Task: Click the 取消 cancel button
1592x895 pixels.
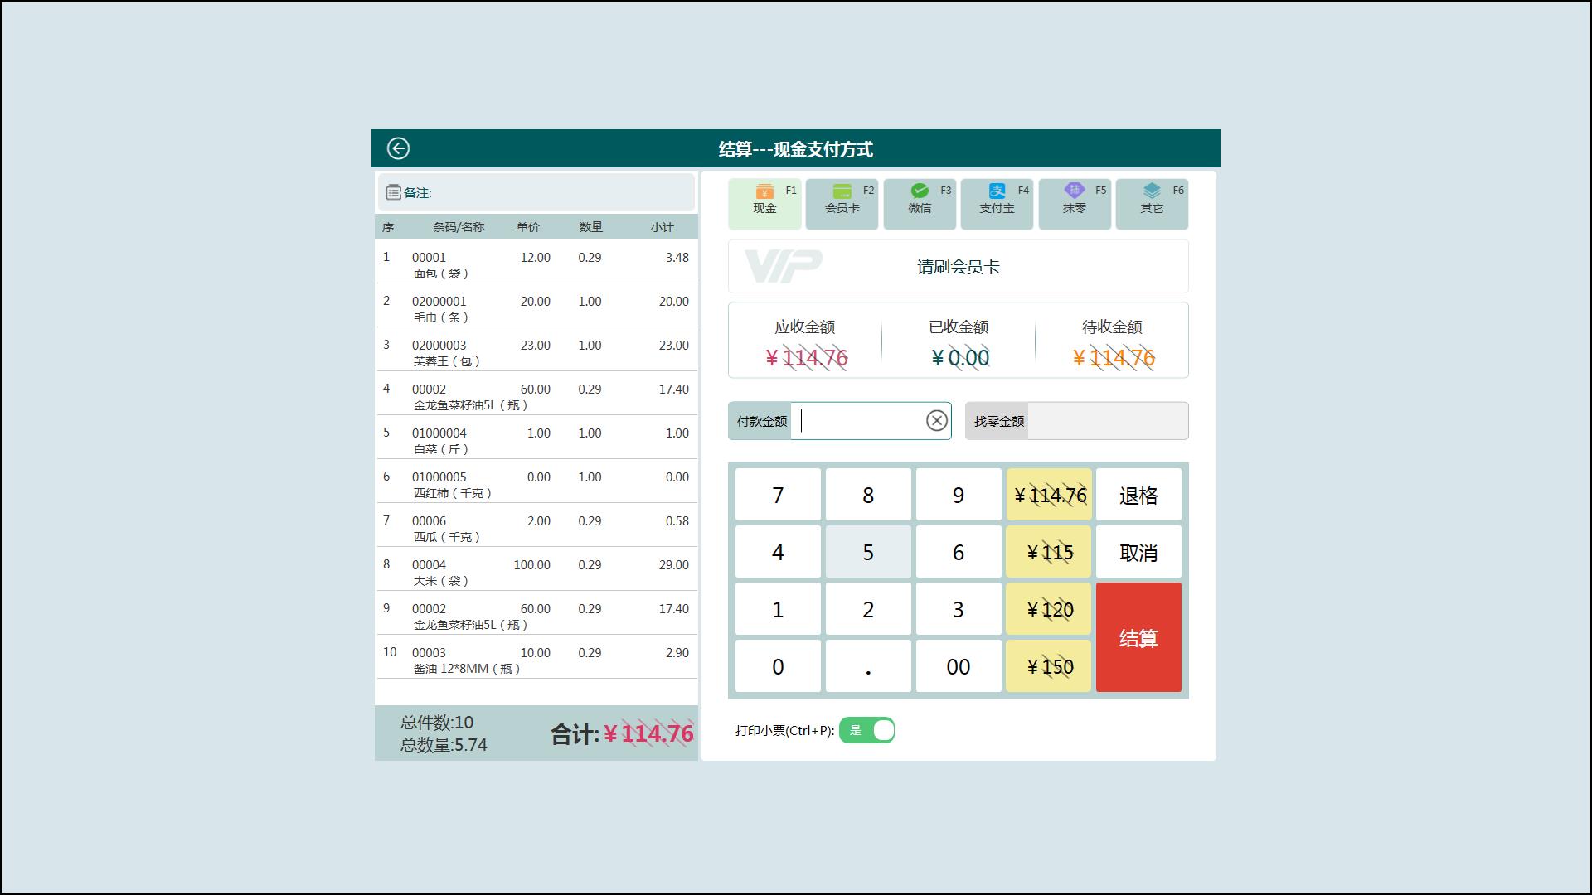Action: (x=1138, y=552)
